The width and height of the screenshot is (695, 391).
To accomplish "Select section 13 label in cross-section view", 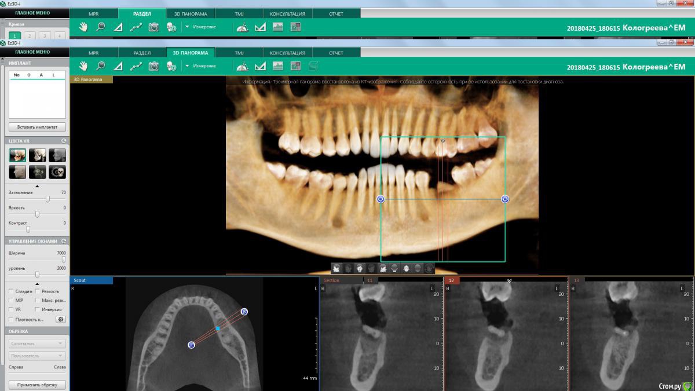I will tap(576, 280).
